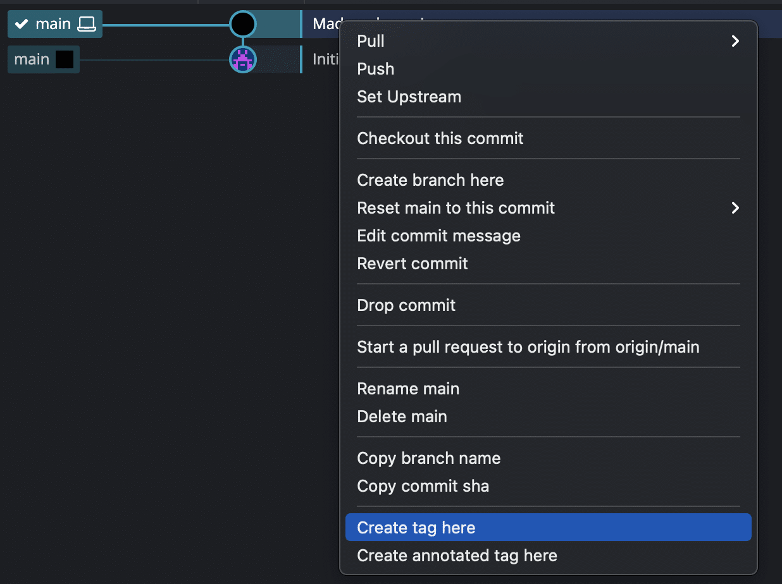This screenshot has width=782, height=584.
Task: Click the highlighted Create tag here item
Action: [416, 528]
